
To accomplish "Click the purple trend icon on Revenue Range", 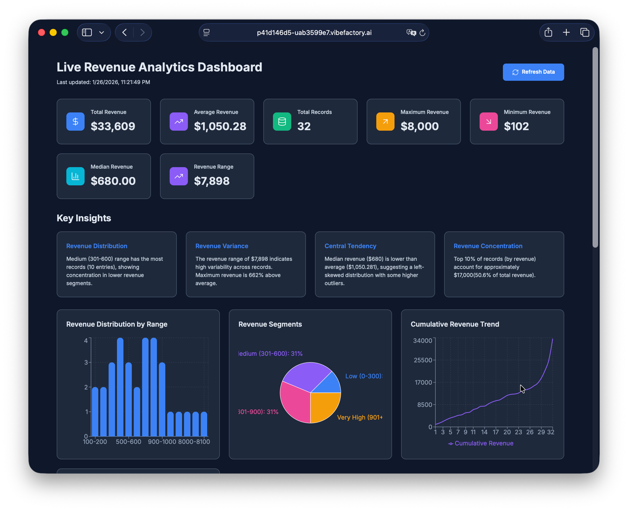I will 178,176.
